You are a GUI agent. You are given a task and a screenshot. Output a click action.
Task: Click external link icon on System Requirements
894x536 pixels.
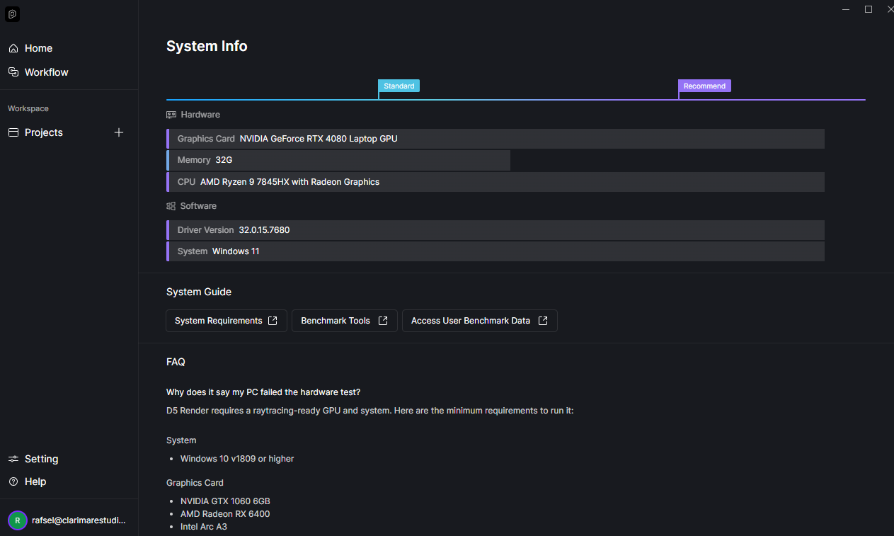pos(273,321)
